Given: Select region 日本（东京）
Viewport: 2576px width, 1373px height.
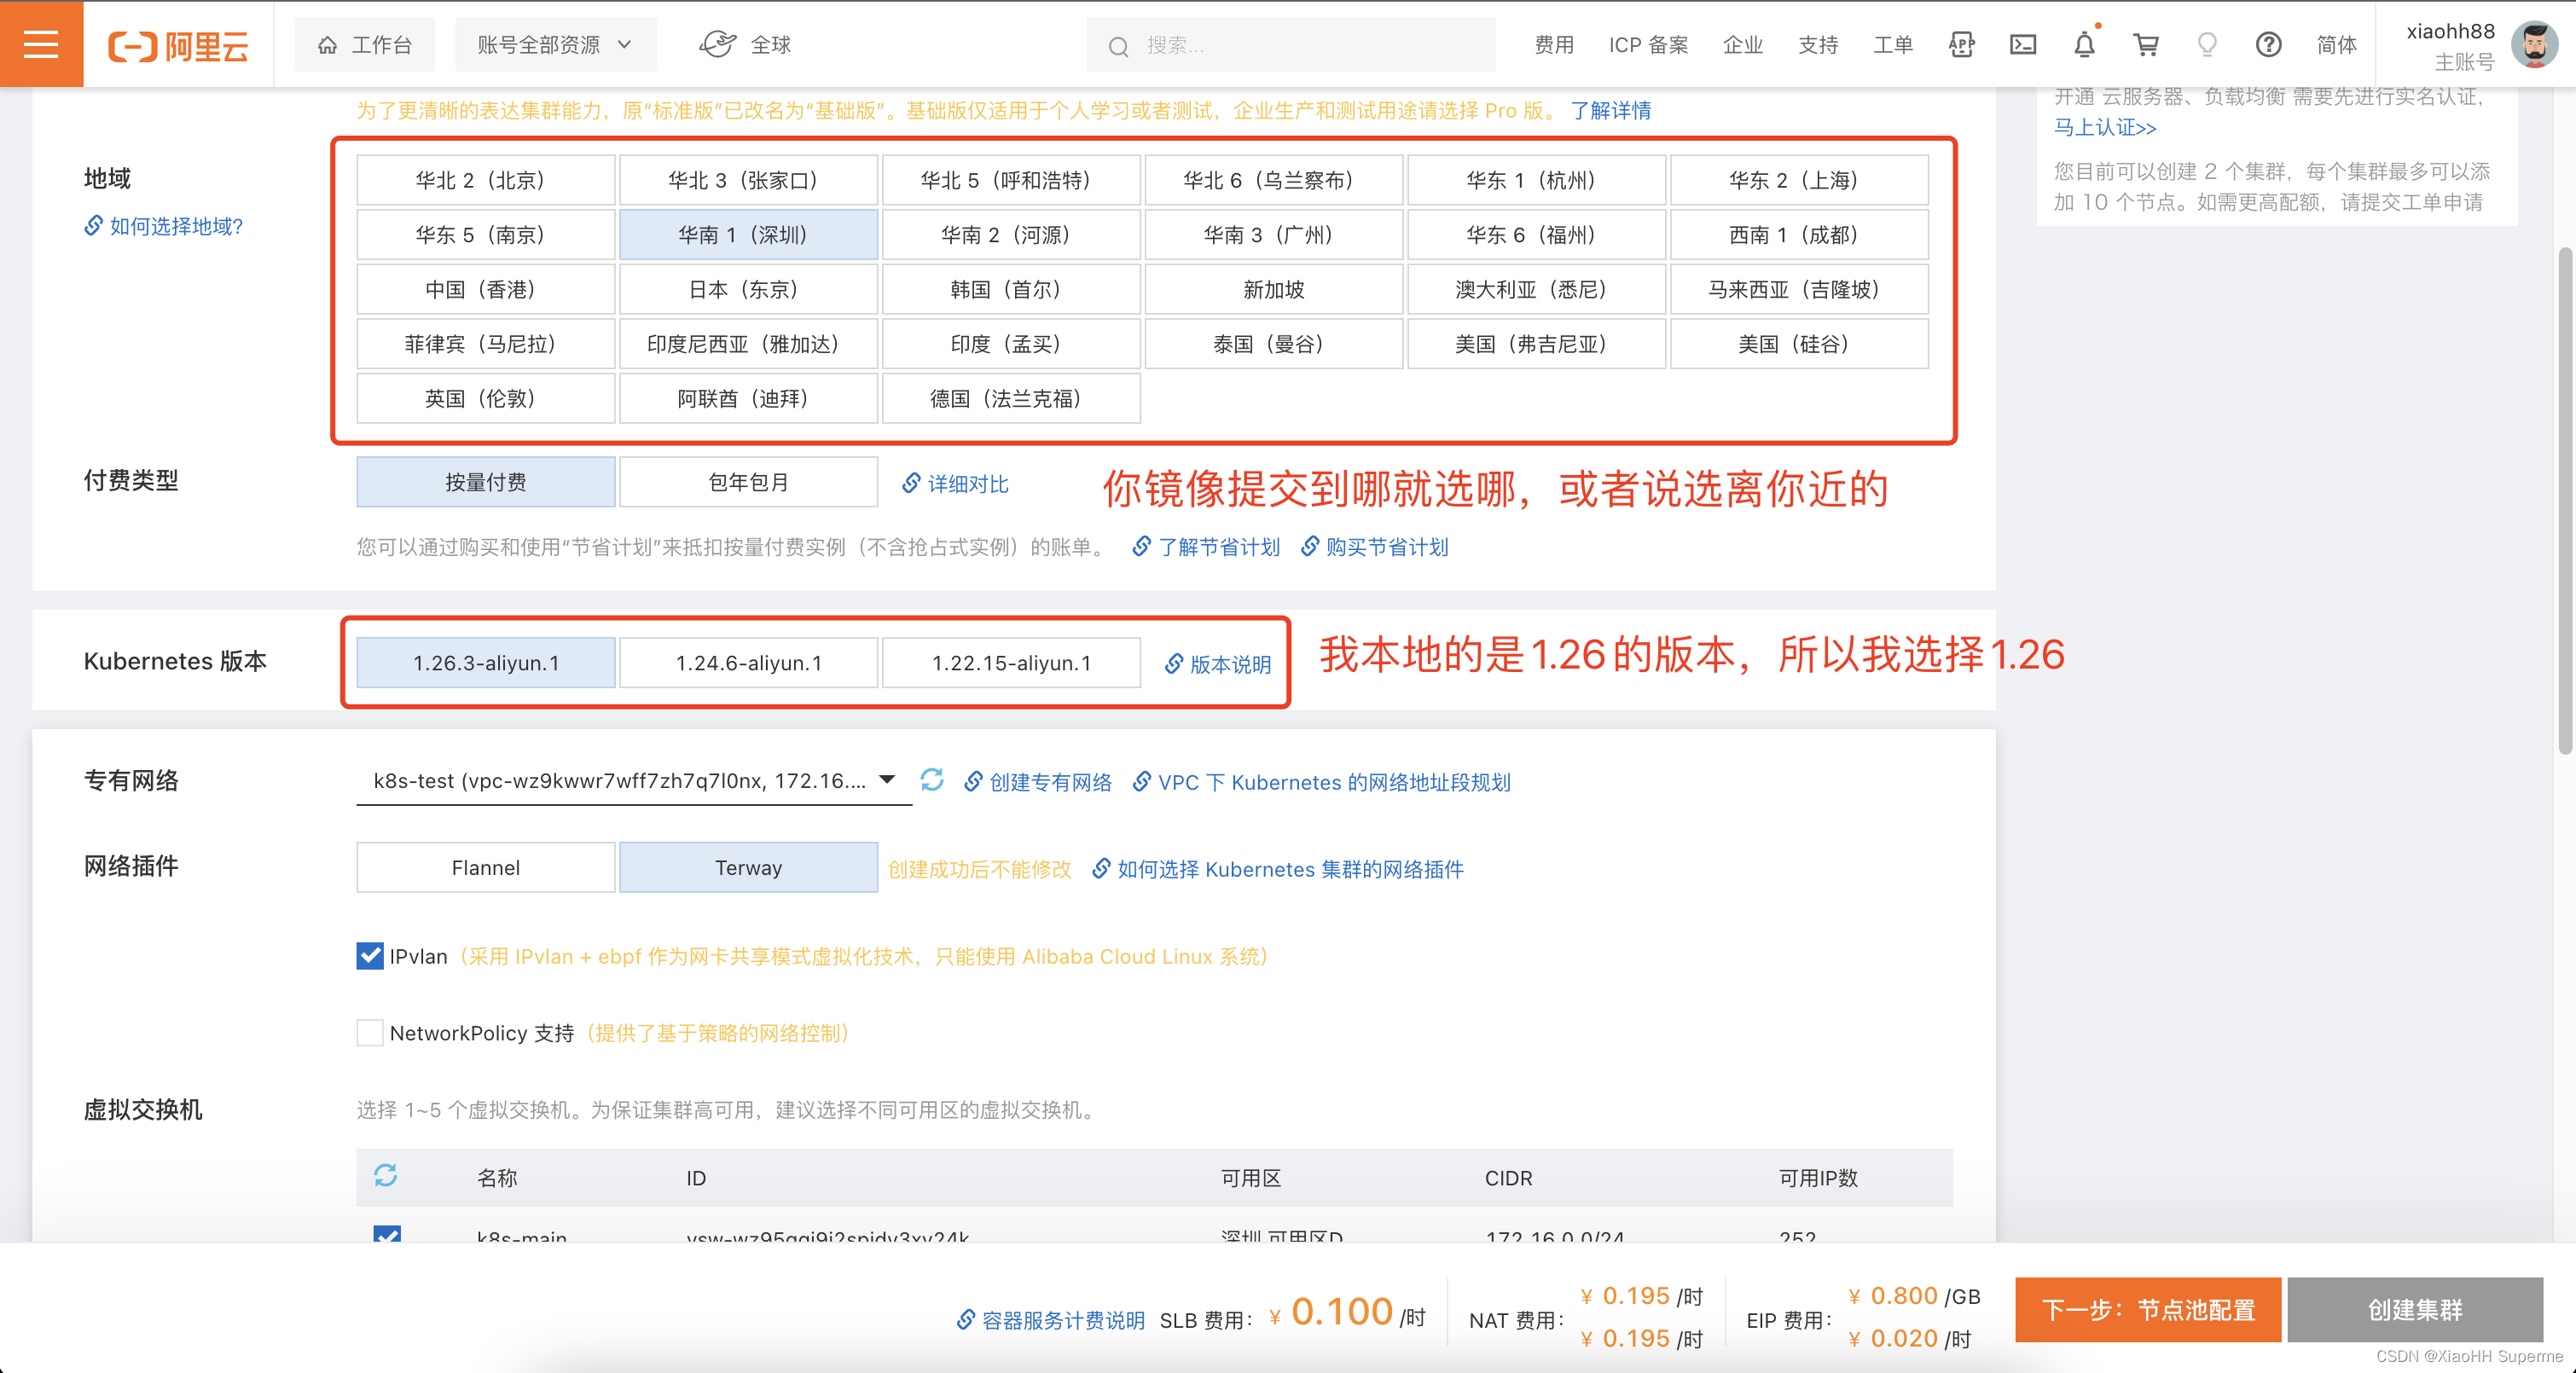Looking at the screenshot, I should [x=748, y=290].
